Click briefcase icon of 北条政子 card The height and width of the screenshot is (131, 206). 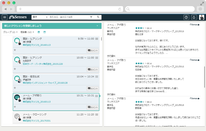(x=17, y=60)
